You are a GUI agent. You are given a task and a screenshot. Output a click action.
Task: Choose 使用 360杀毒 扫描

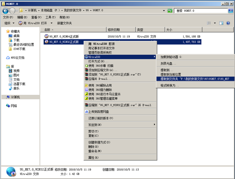[x=120, y=66]
